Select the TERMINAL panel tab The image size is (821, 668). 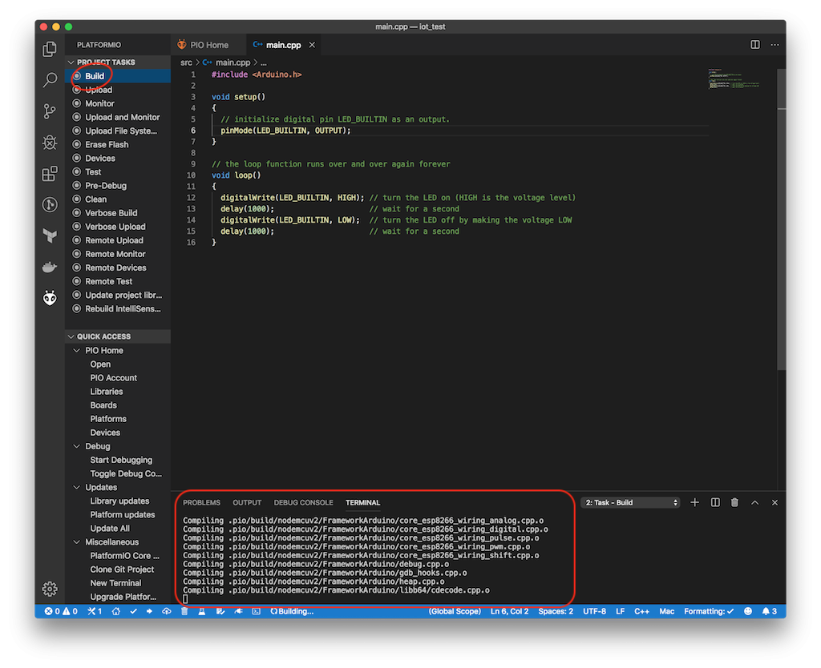coord(363,502)
